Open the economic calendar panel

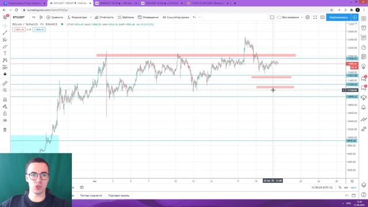[x=363, y=37]
